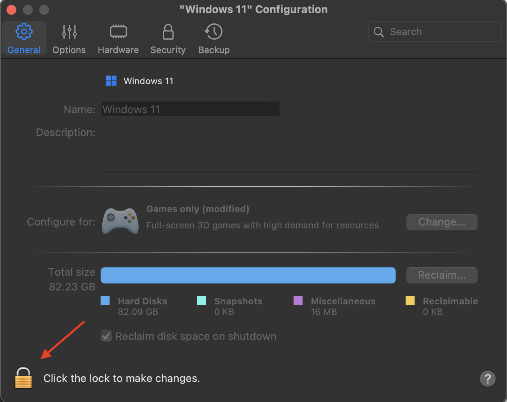507x402 pixels.
Task: Click the red close window button
Action: point(11,9)
